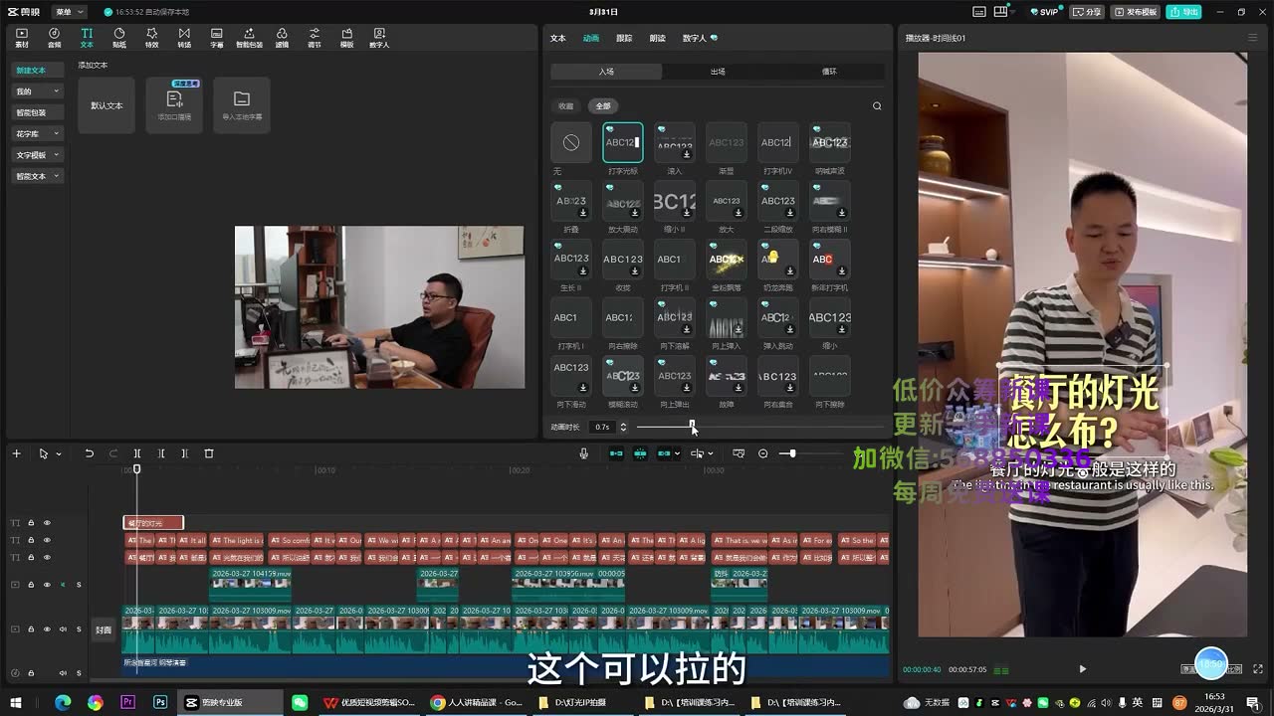The width and height of the screenshot is (1274, 716).
Task: Open the 模板 templates icon
Action: pos(346,37)
